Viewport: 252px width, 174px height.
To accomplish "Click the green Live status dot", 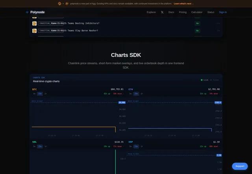I will click(x=202, y=80).
